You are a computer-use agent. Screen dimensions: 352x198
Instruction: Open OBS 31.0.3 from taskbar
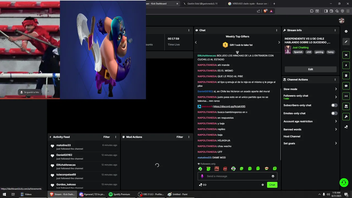[151, 194]
